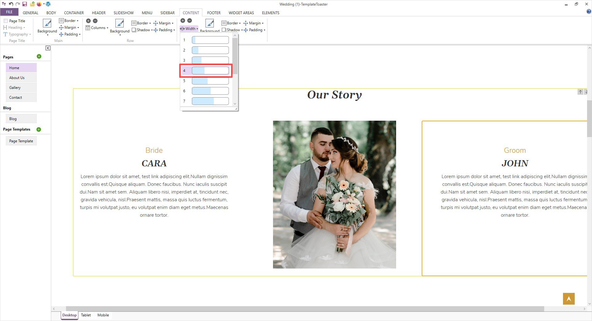The image size is (592, 321).
Task: Enable the Page Title checkbox
Action: coord(6,21)
